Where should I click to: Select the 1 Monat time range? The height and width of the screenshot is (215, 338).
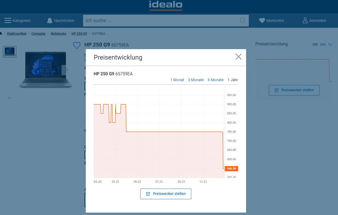177,80
